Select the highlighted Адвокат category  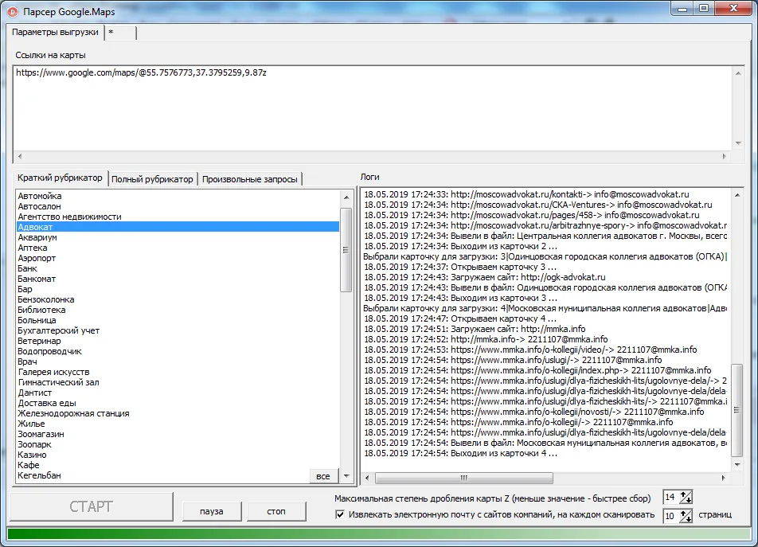tap(178, 227)
